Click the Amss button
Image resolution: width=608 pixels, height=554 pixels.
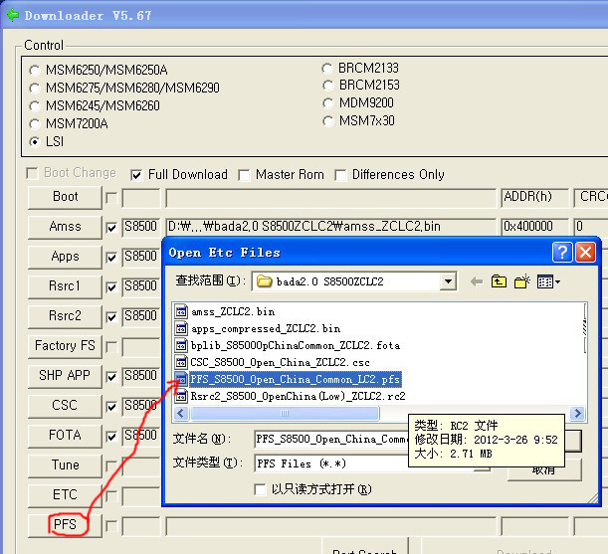[65, 227]
